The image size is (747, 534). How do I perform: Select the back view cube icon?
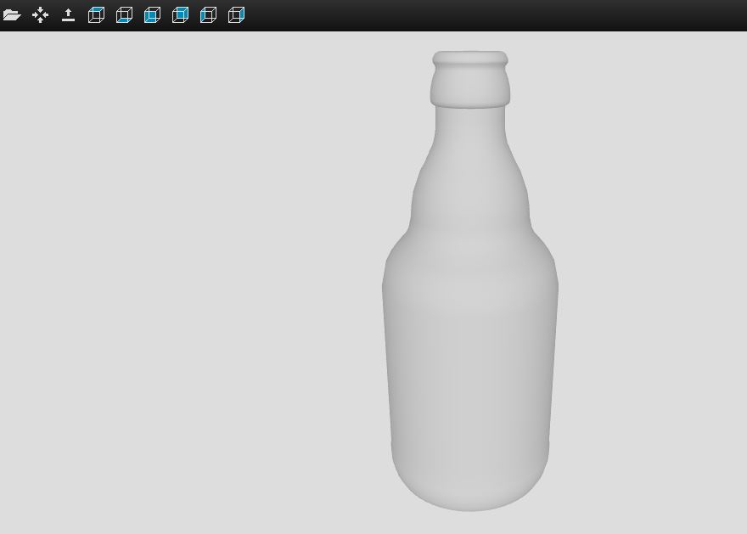pos(180,15)
